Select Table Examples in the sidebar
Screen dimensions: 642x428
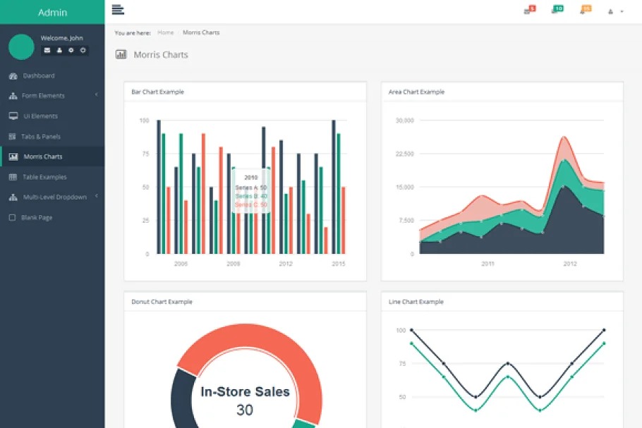(x=44, y=177)
